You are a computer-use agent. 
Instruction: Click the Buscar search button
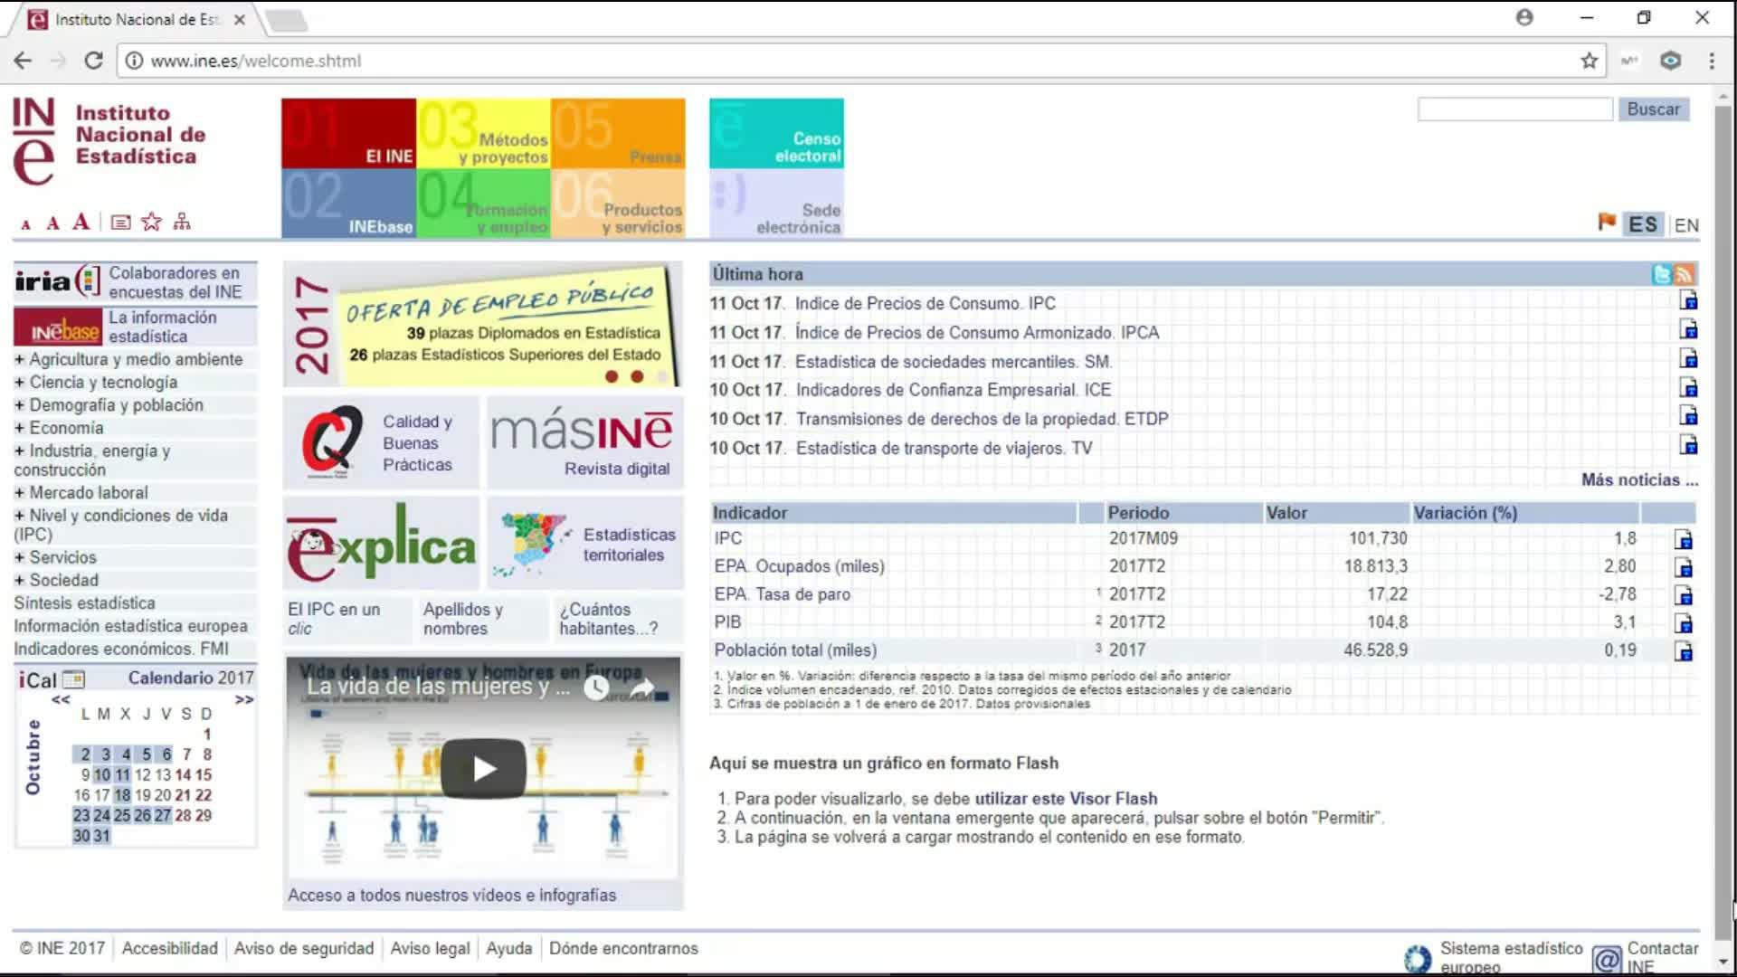(1653, 109)
